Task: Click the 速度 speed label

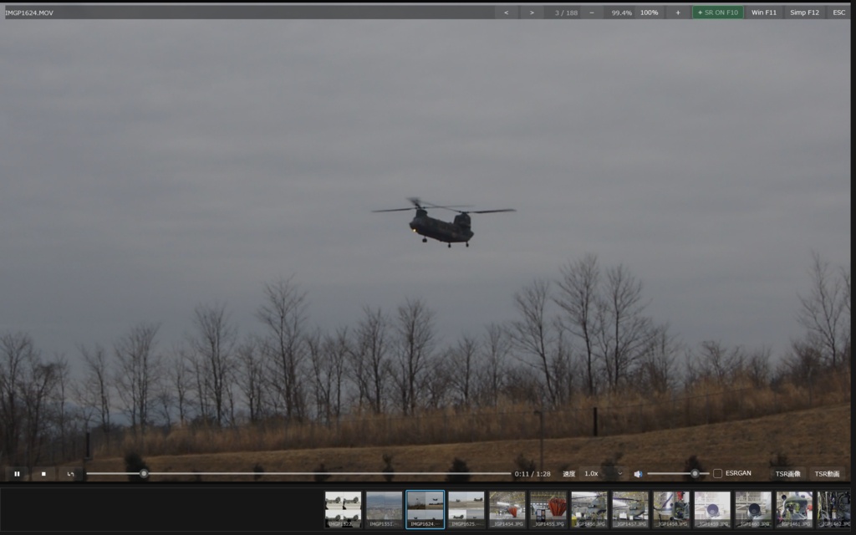Action: pos(568,474)
